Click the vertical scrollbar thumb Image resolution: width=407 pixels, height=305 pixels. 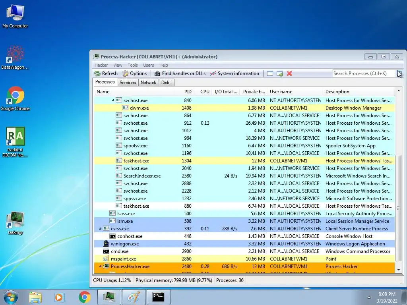click(398, 208)
